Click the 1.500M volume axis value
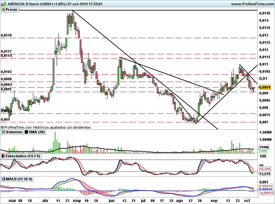275x204 pixels. pos(265,132)
